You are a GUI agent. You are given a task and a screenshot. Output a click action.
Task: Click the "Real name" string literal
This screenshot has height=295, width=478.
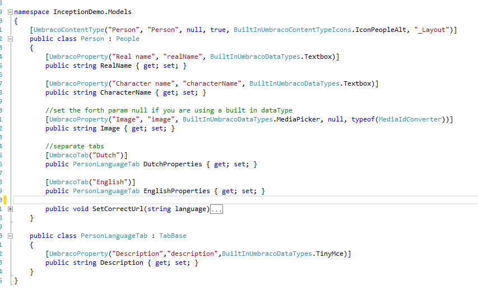(x=133, y=57)
